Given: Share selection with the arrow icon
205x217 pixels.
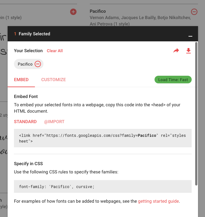Looking at the screenshot, I should (176, 51).
